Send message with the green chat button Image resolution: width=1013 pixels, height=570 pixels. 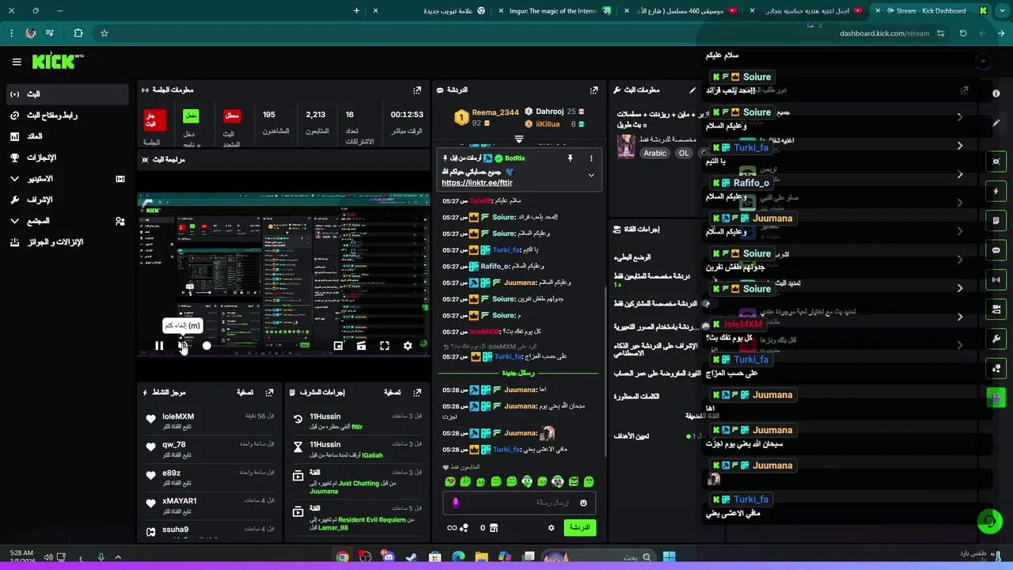[579, 527]
